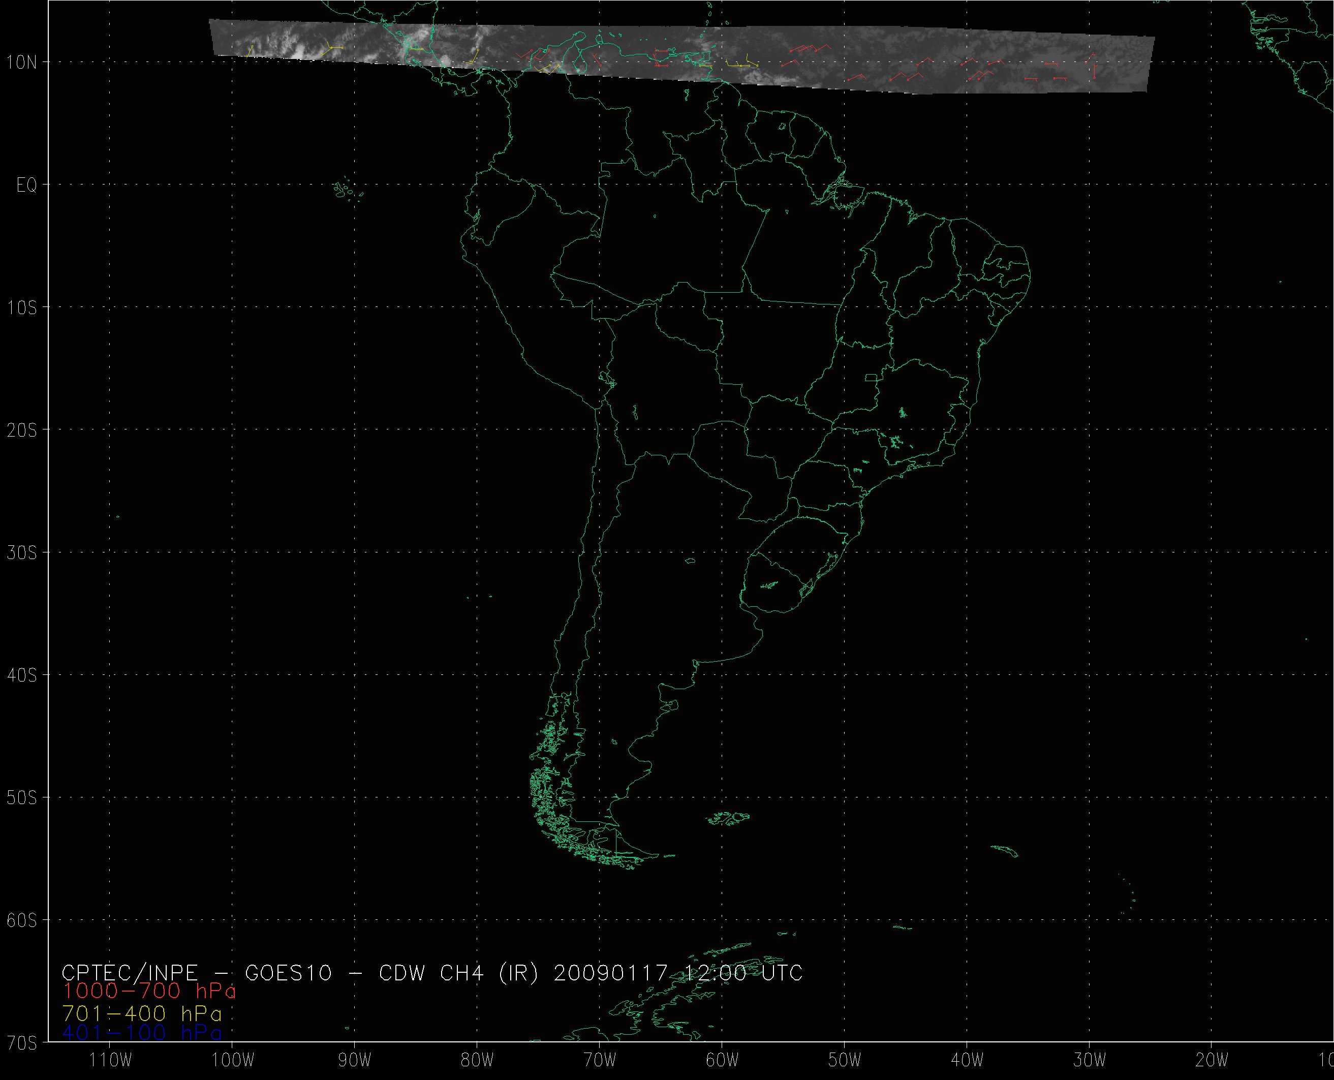Click the 60S latitude label
Screen dimensions: 1334x1080
pos(22,920)
